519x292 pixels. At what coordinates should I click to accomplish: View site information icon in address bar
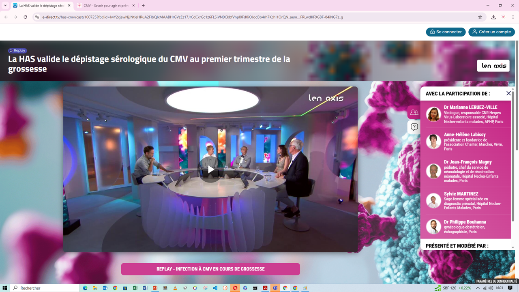(x=37, y=17)
